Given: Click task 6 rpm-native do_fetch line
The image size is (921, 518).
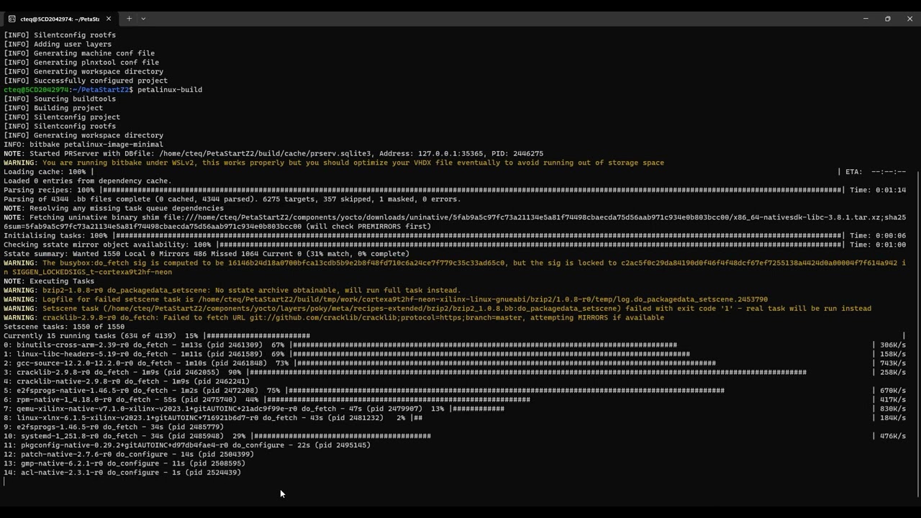Looking at the screenshot, I should coord(455,399).
